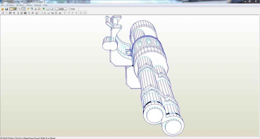Open the File menu
260x139 pixels.
pyautogui.click(x=2, y=5)
